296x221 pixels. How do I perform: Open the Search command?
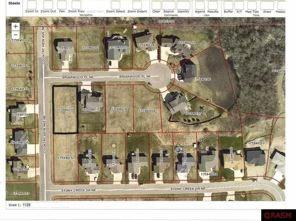point(168,7)
